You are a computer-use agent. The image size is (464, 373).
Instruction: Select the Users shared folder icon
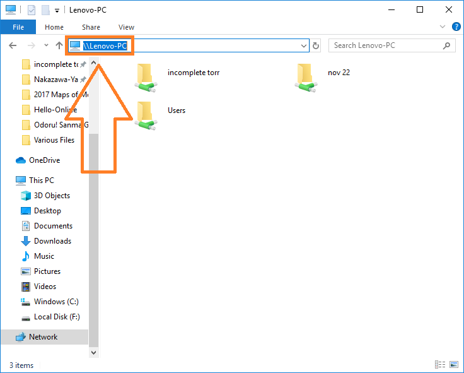[x=146, y=116]
